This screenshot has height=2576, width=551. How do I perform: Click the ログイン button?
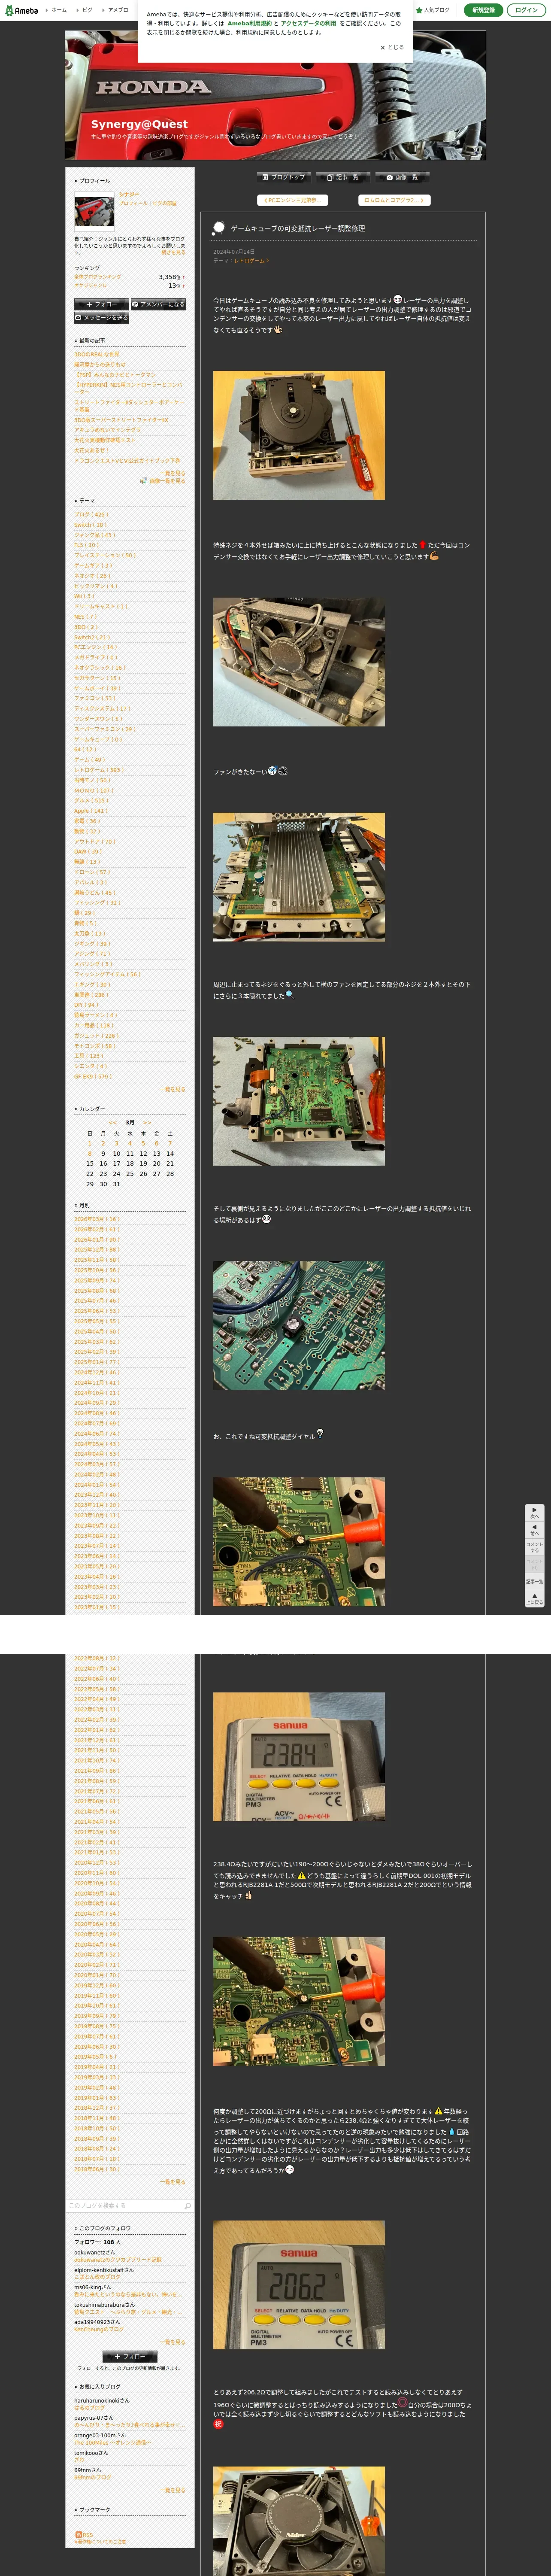click(x=526, y=10)
